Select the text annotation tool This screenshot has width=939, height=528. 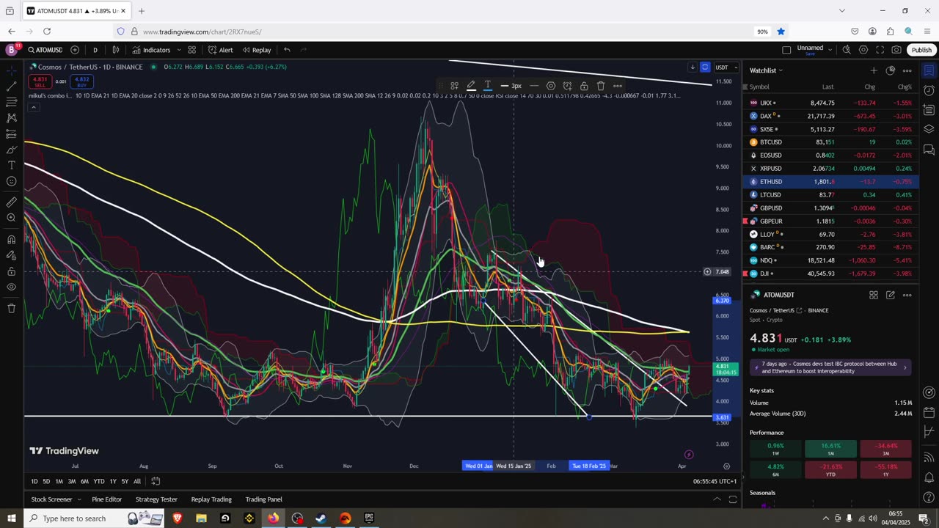pyautogui.click(x=11, y=165)
